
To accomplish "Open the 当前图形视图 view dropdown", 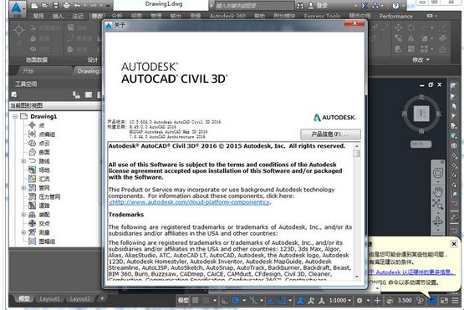I will [55, 105].
